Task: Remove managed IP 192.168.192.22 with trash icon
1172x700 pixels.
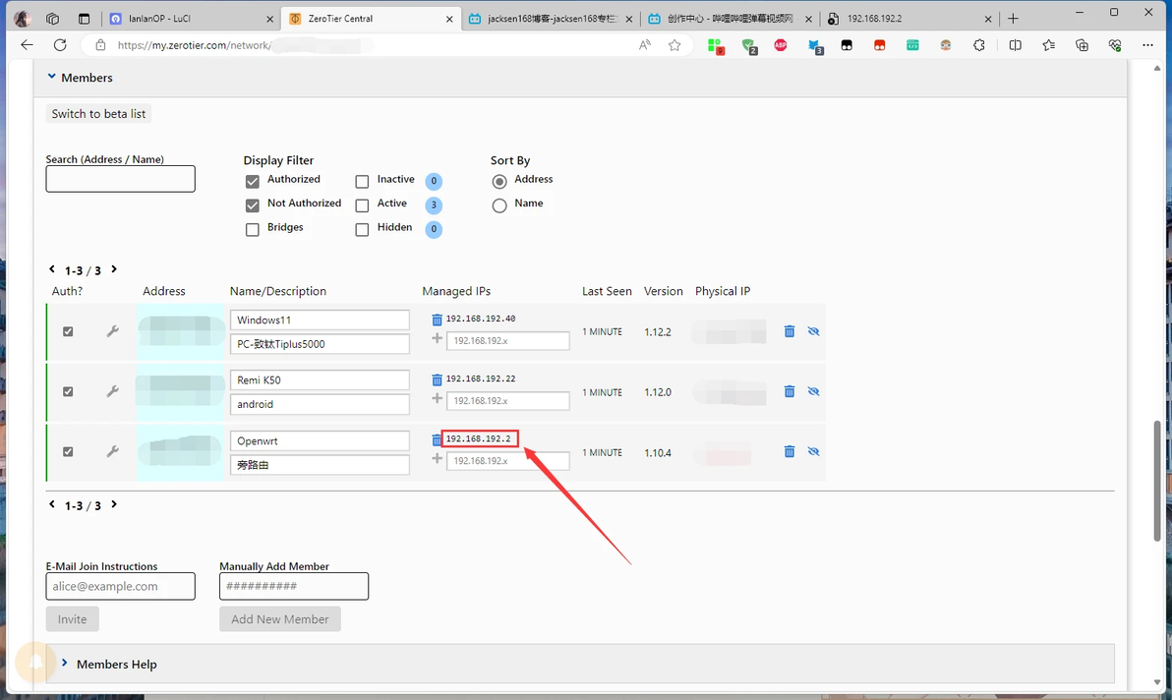Action: 437,379
